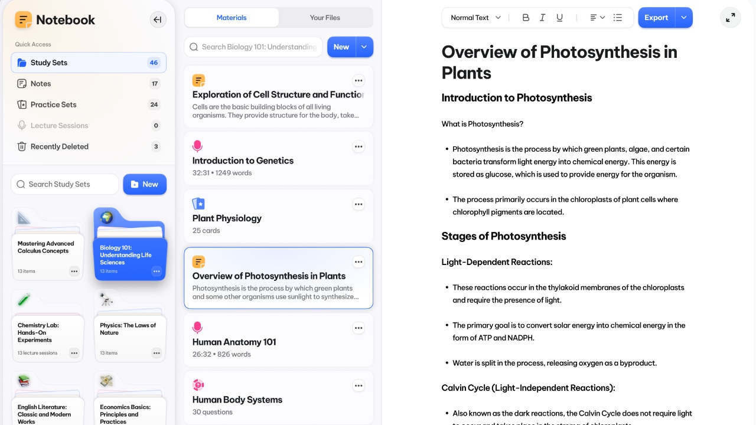Insert a bulleted list

tap(618, 18)
